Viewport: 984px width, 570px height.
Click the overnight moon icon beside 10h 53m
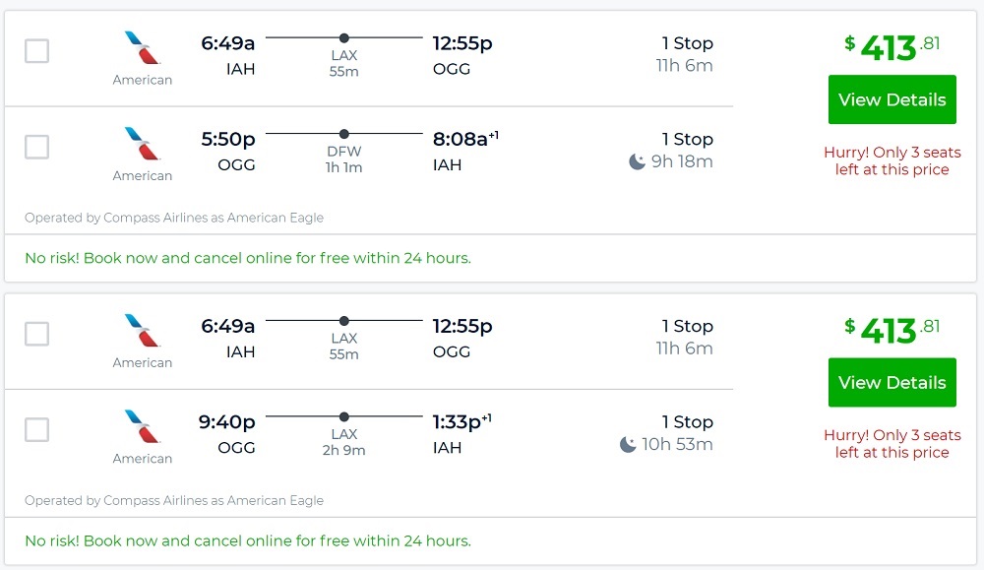[x=628, y=445]
